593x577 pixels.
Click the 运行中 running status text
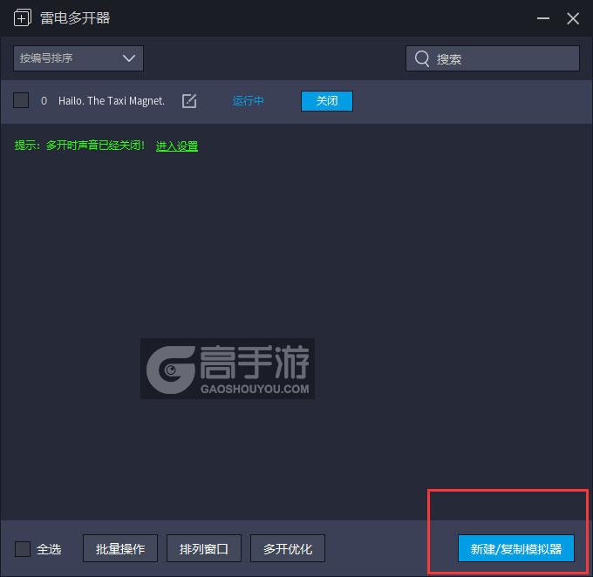pyautogui.click(x=248, y=101)
